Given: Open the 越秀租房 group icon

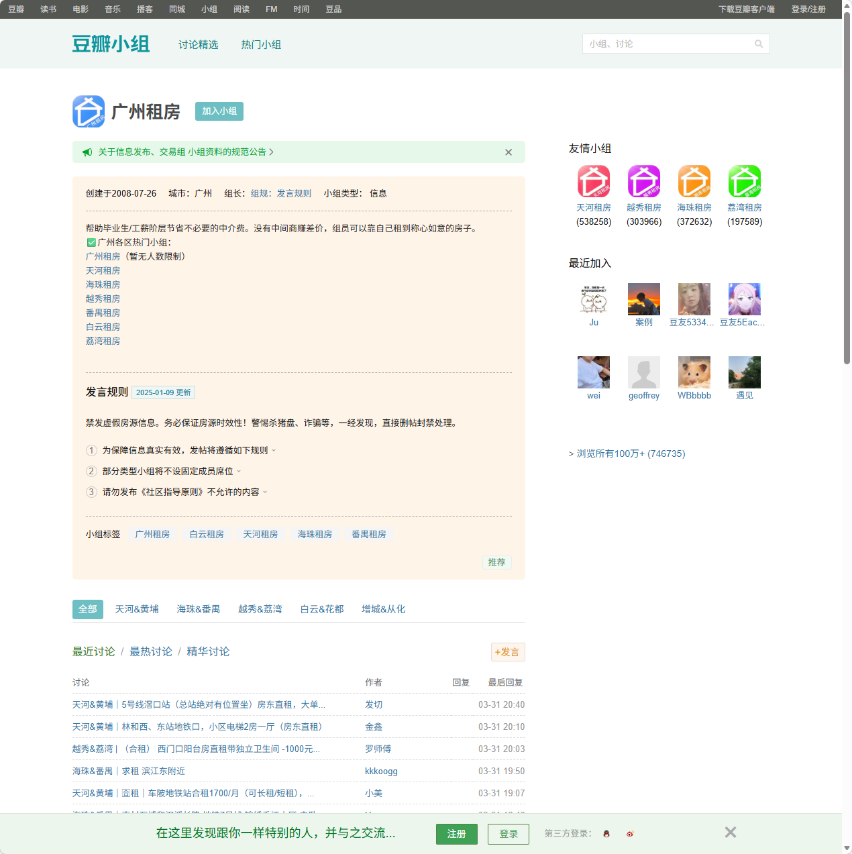Looking at the screenshot, I should [x=644, y=181].
